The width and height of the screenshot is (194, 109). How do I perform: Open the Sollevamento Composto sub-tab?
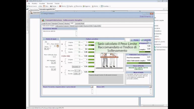[x=62, y=26]
